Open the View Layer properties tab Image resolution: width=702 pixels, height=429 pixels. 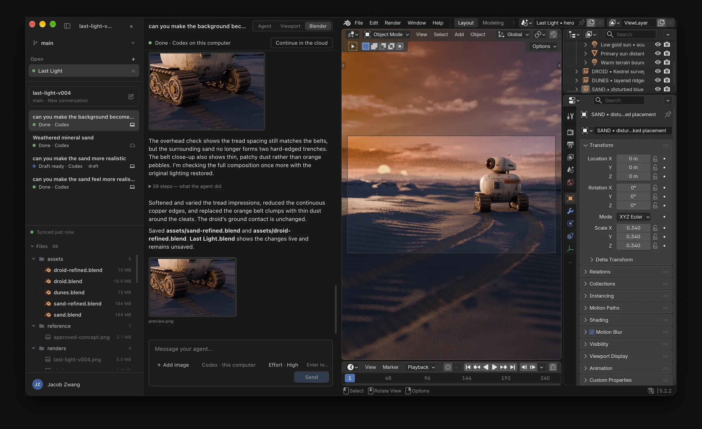click(570, 157)
